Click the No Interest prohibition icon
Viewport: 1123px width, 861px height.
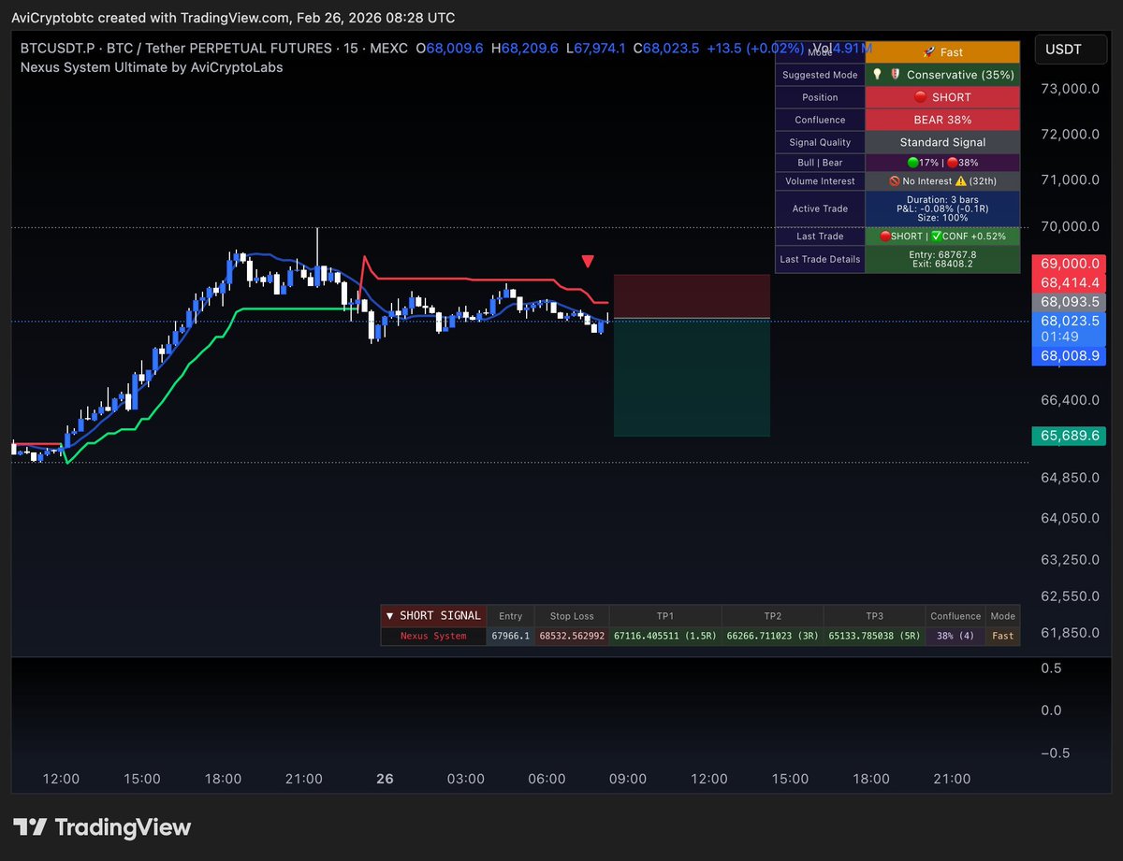(x=896, y=180)
